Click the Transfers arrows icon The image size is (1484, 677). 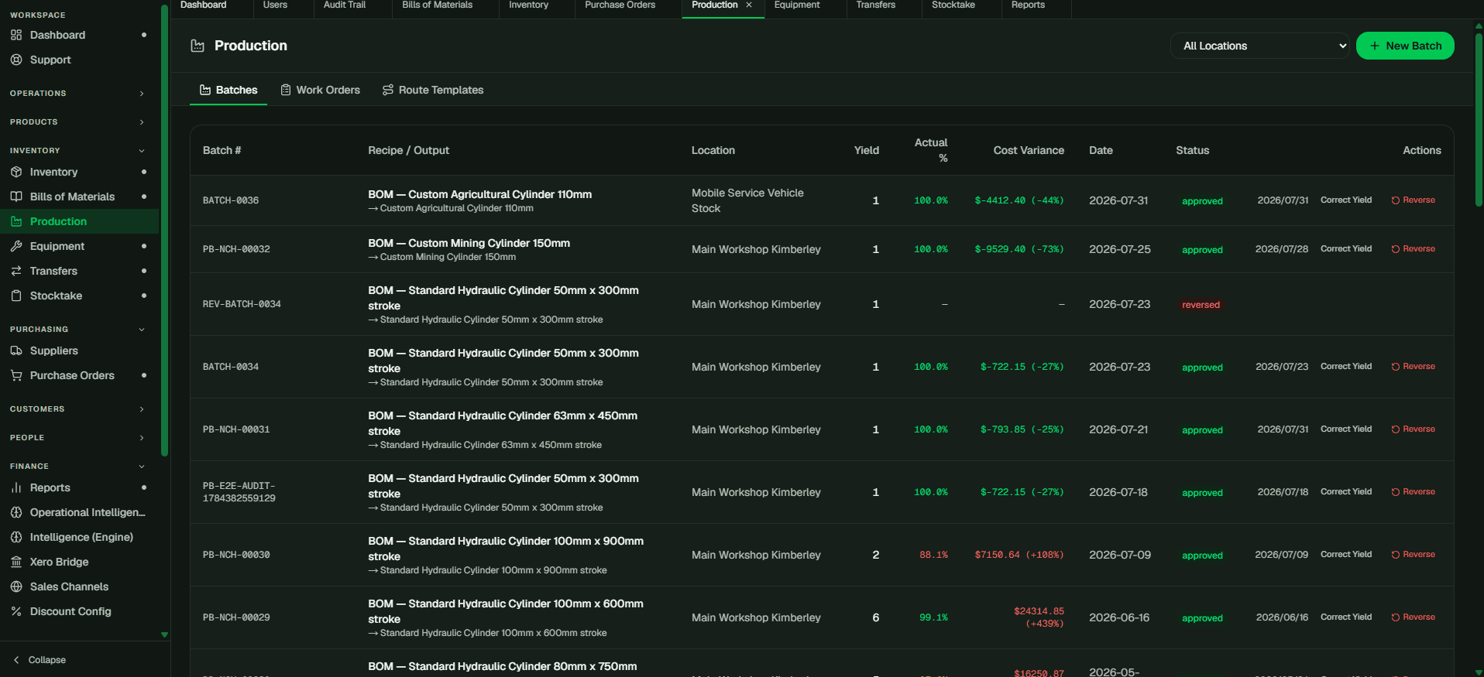pos(16,271)
